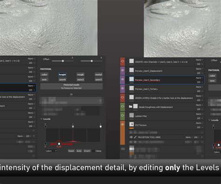Toggle the color channel in the left MATERIAL panel
The image size is (221, 184).
(44, 75)
